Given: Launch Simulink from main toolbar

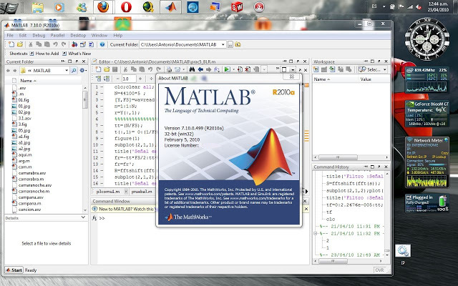Looking at the screenshot, I should coord(74,44).
